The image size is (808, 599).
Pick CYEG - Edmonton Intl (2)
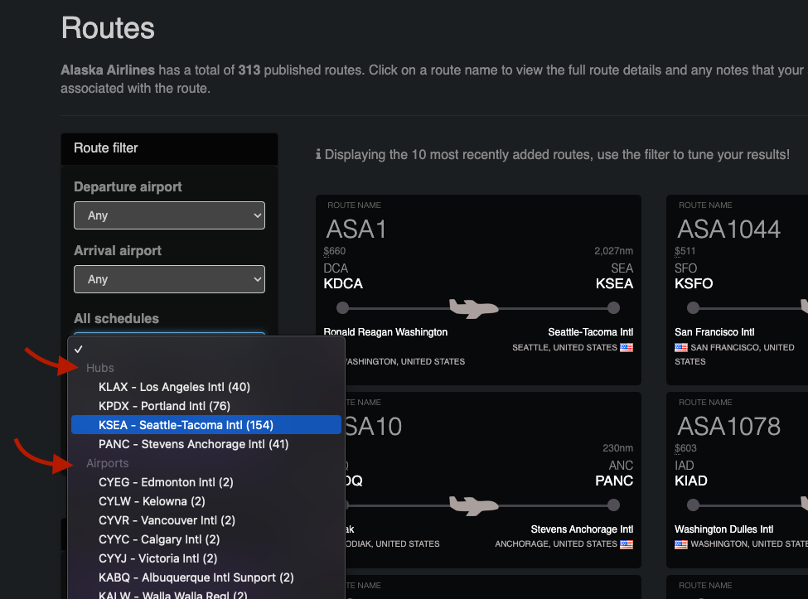click(206, 482)
